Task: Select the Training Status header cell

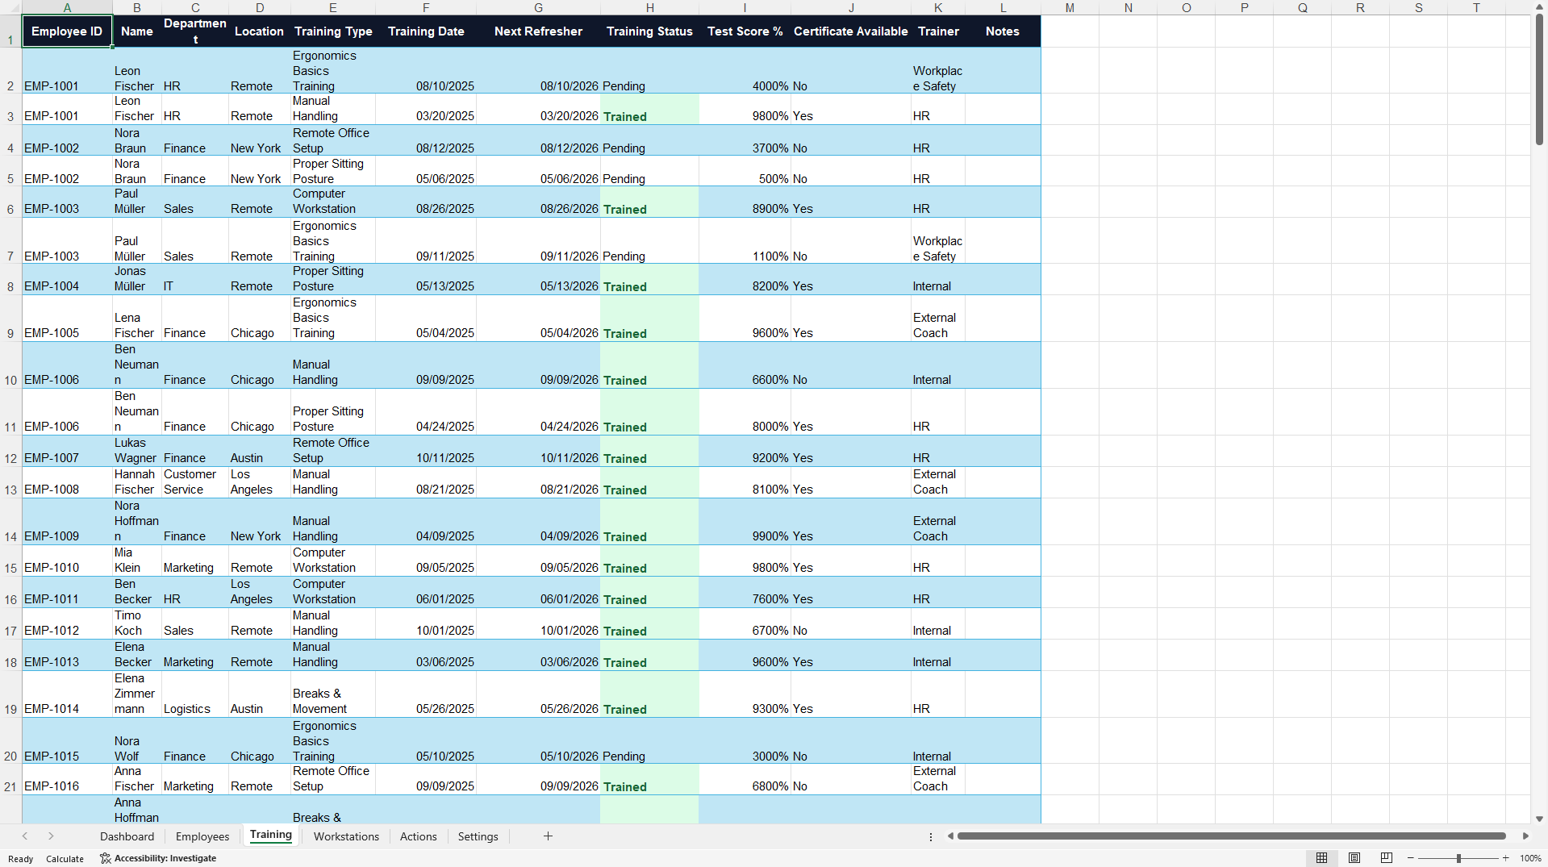Action: point(649,31)
